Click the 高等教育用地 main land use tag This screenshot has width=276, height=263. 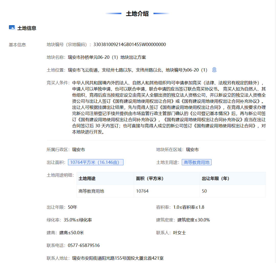197,162
